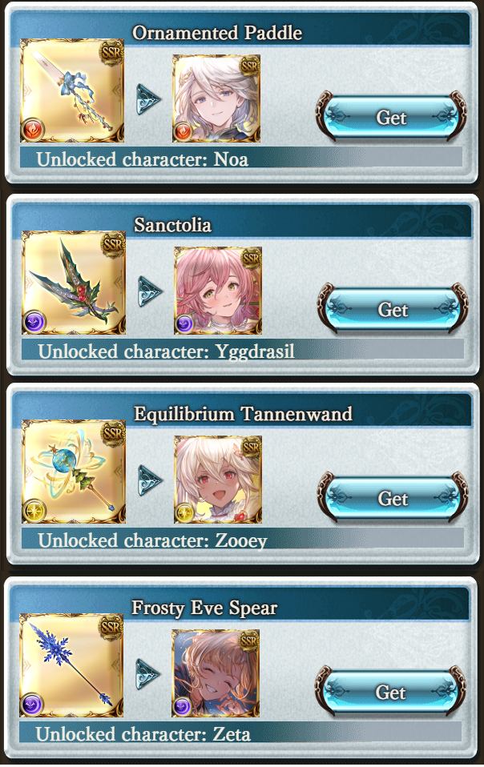Select the Noa character portrait
Viewport: 484px width, 767px height.
pos(216,98)
